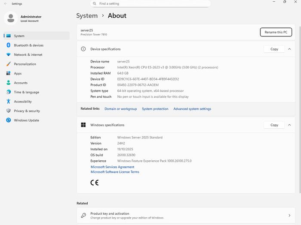301x225 pixels.
Task: Click the Personalization paintbrush icon
Action: (9, 64)
